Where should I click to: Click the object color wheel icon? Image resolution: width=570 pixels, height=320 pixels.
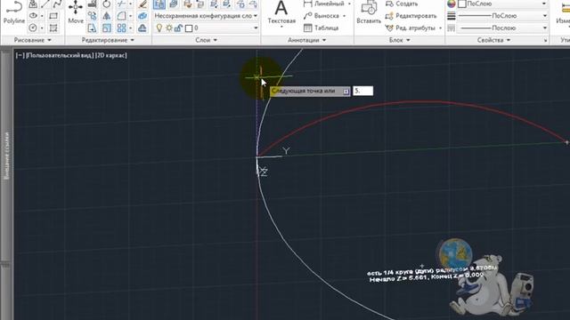[452, 4]
